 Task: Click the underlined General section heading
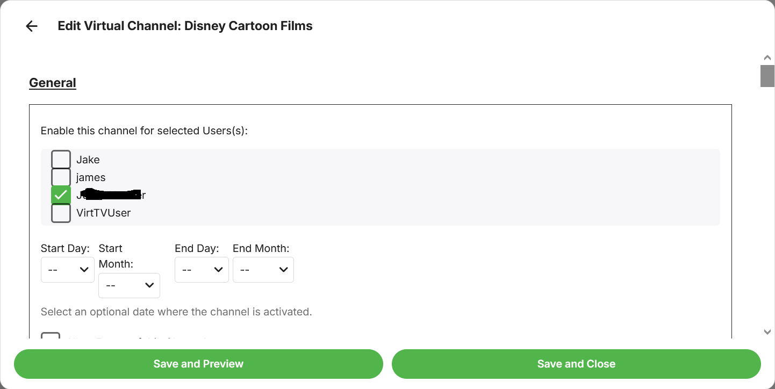[x=53, y=83]
